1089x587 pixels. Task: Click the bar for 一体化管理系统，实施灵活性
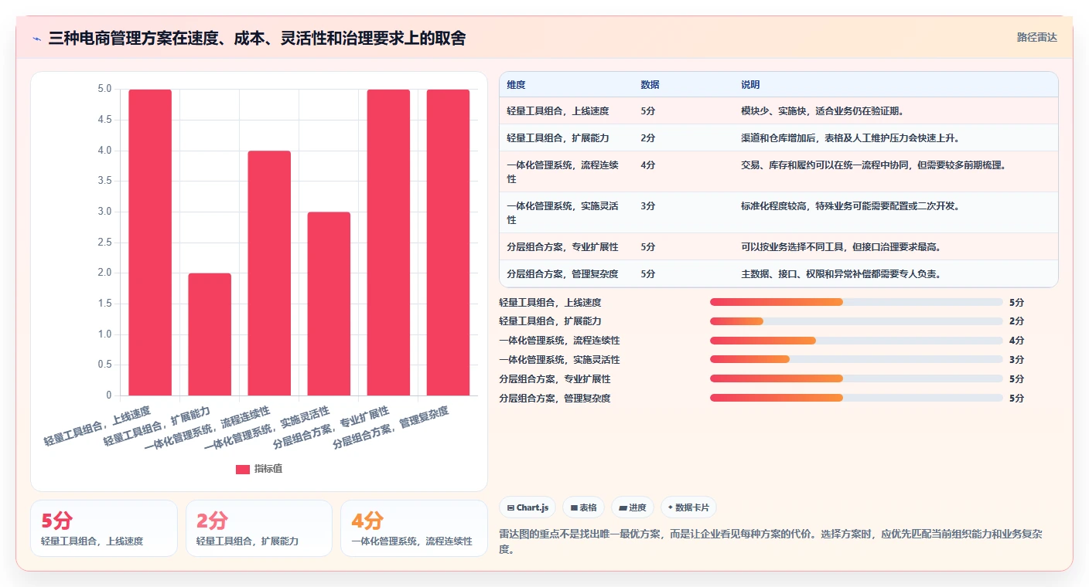pyautogui.click(x=329, y=304)
